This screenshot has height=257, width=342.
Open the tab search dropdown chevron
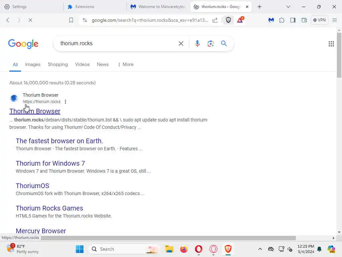tap(288, 7)
